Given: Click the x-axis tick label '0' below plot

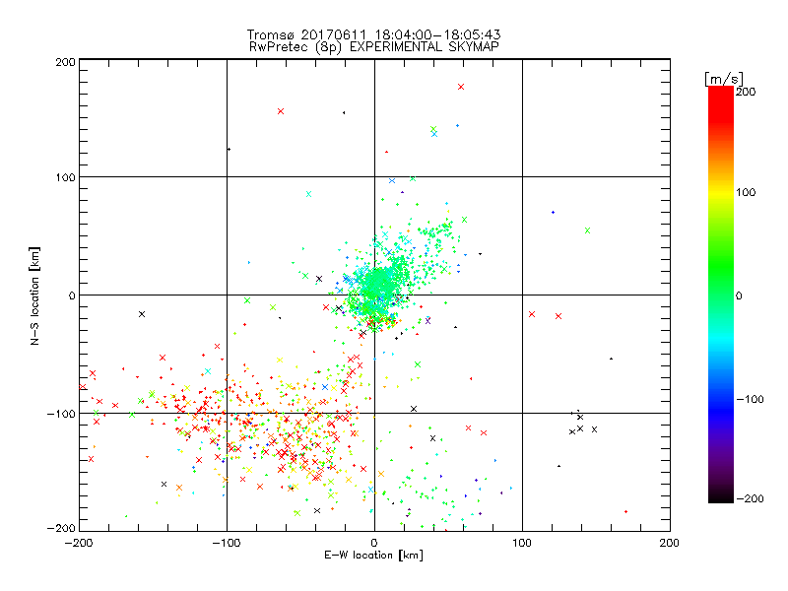Looking at the screenshot, I should pyautogui.click(x=374, y=543).
